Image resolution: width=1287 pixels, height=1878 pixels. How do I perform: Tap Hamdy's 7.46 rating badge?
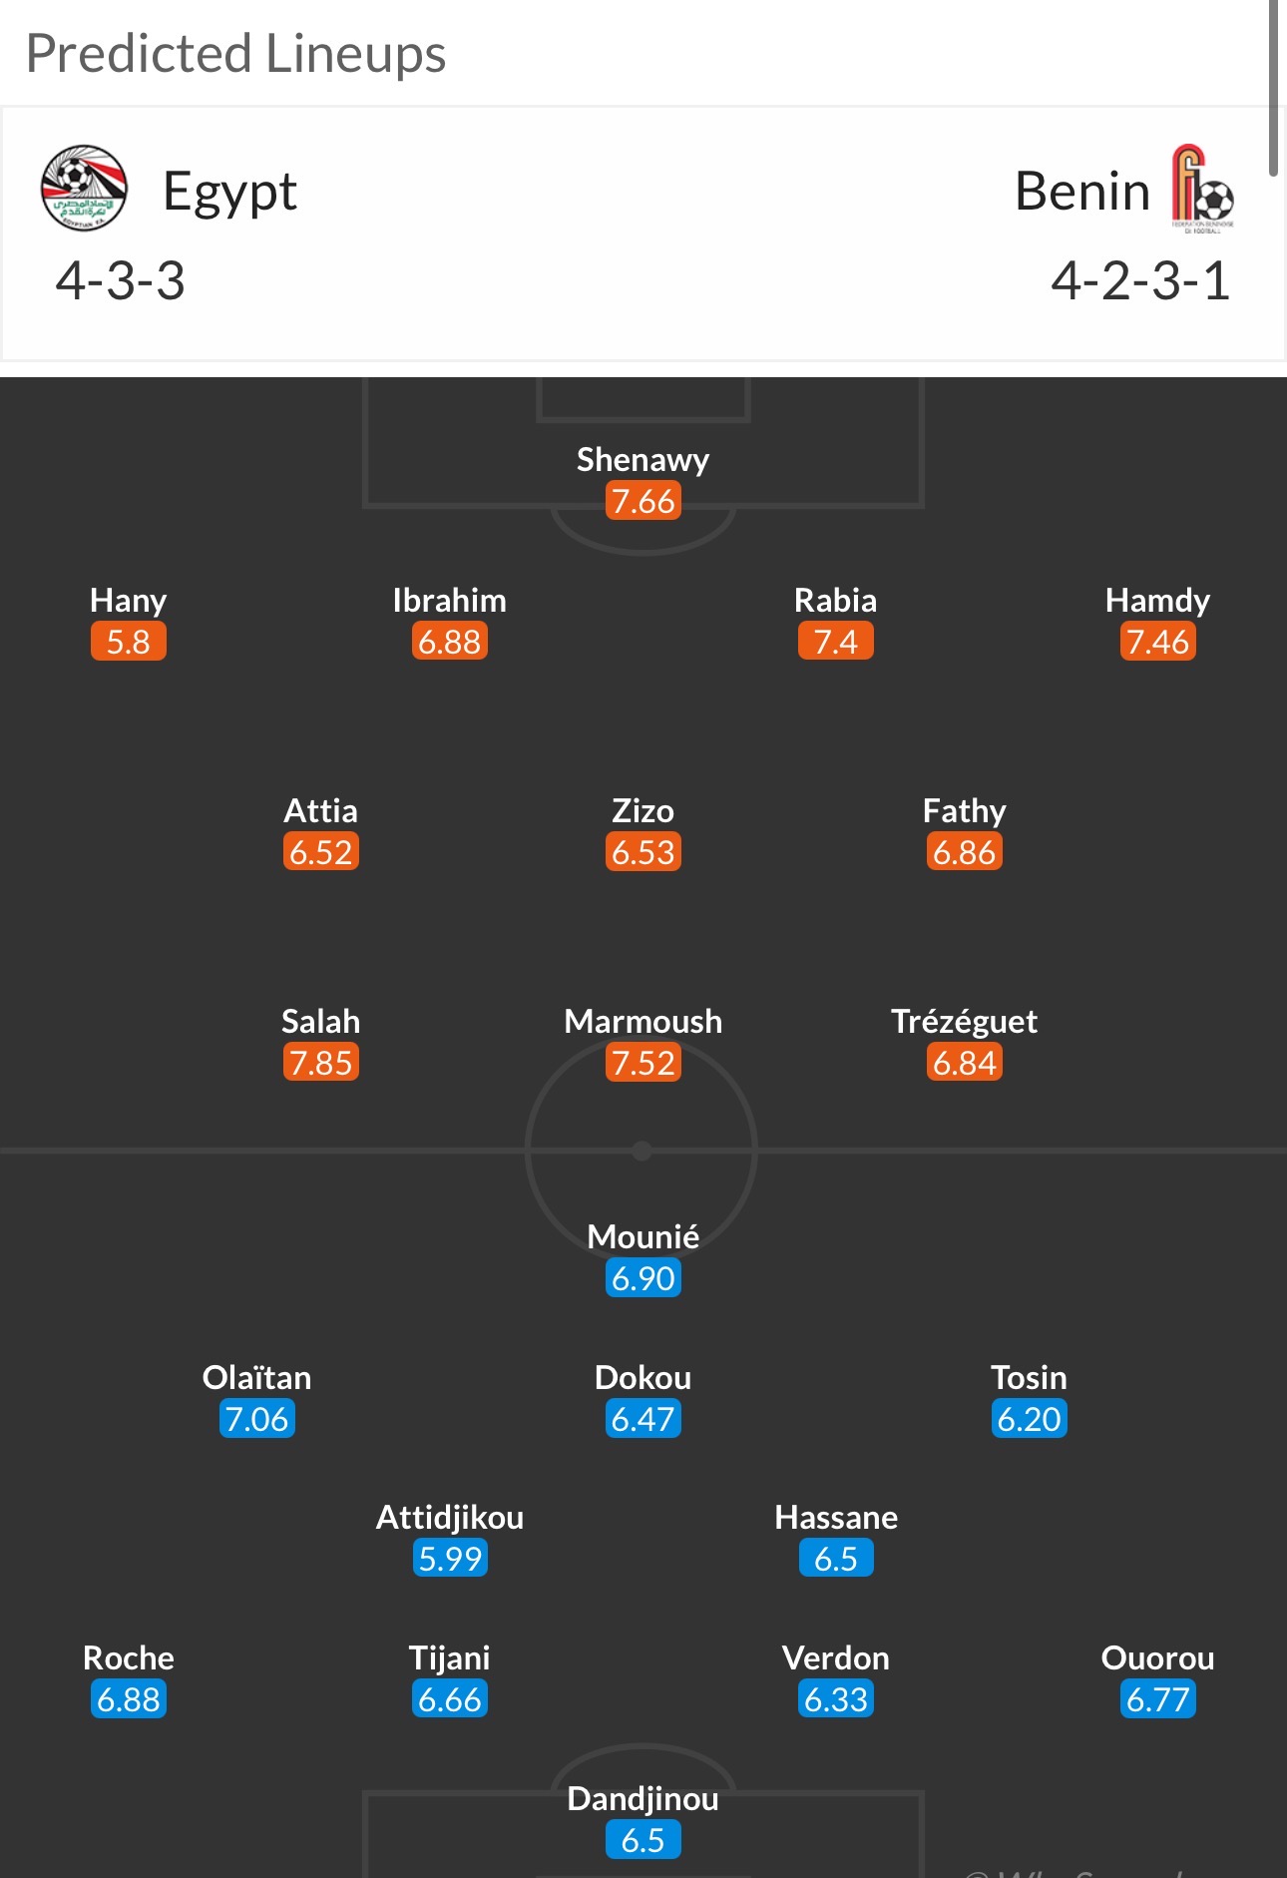click(1157, 642)
